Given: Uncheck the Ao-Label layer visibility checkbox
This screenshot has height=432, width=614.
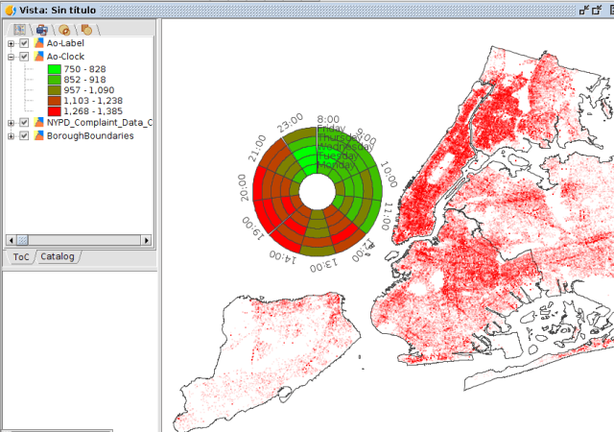Looking at the screenshot, I should [24, 43].
